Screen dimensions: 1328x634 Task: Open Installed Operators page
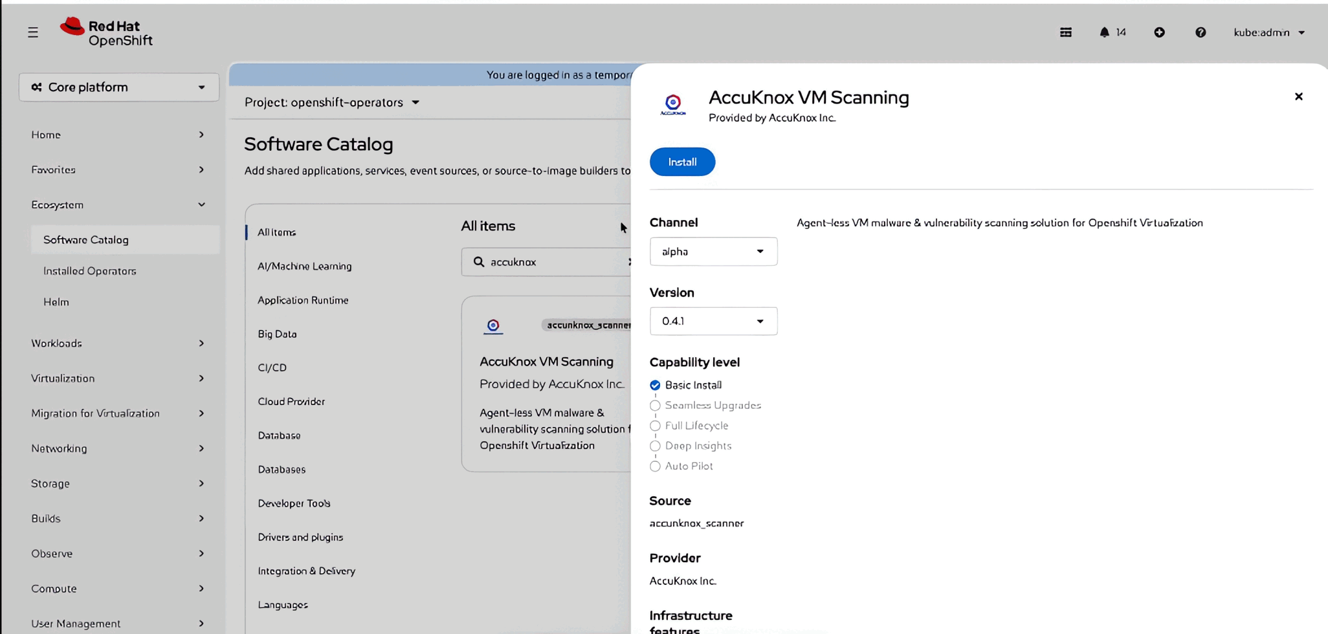point(90,271)
